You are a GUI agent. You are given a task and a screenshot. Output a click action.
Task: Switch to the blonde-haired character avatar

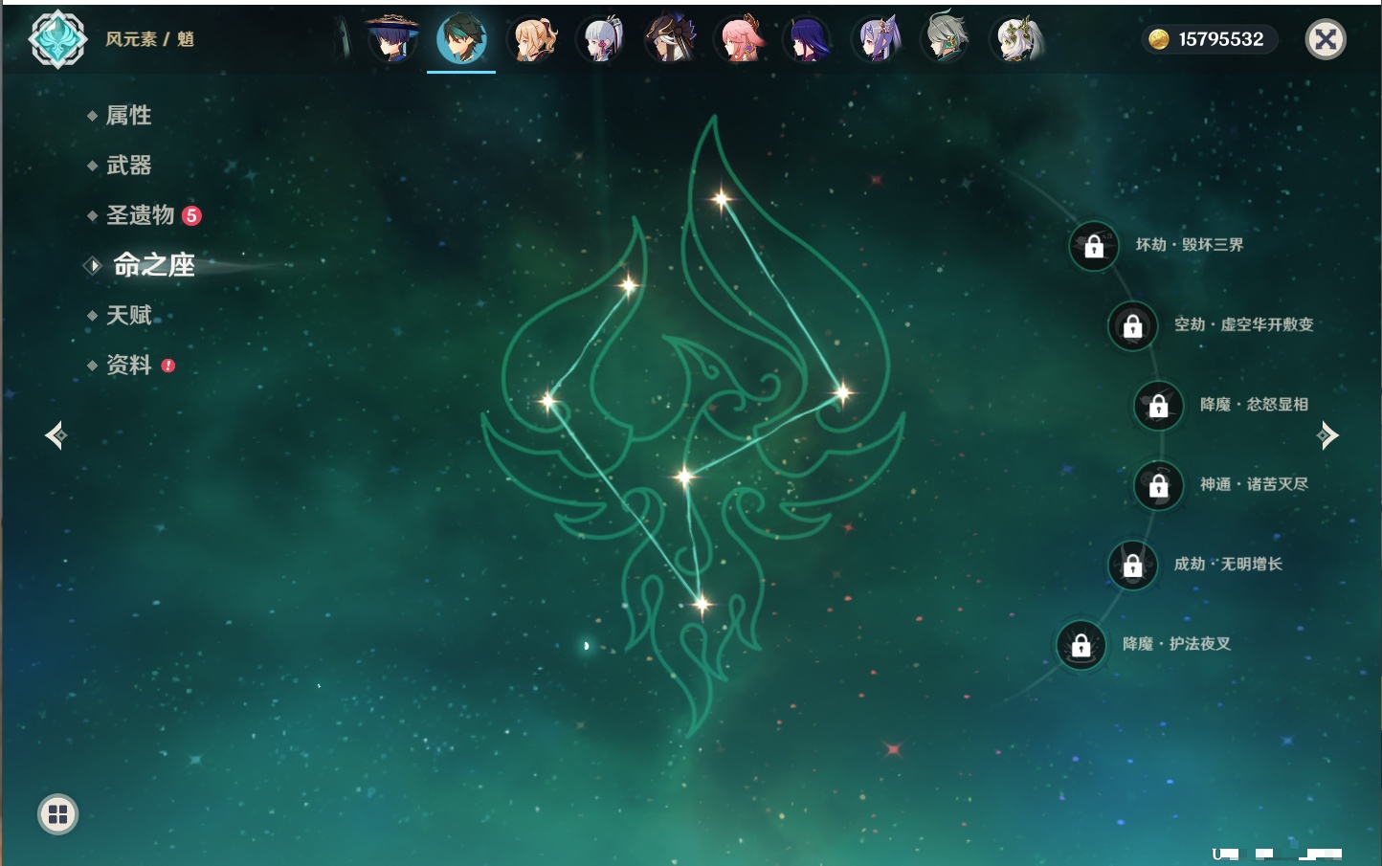pos(532,39)
